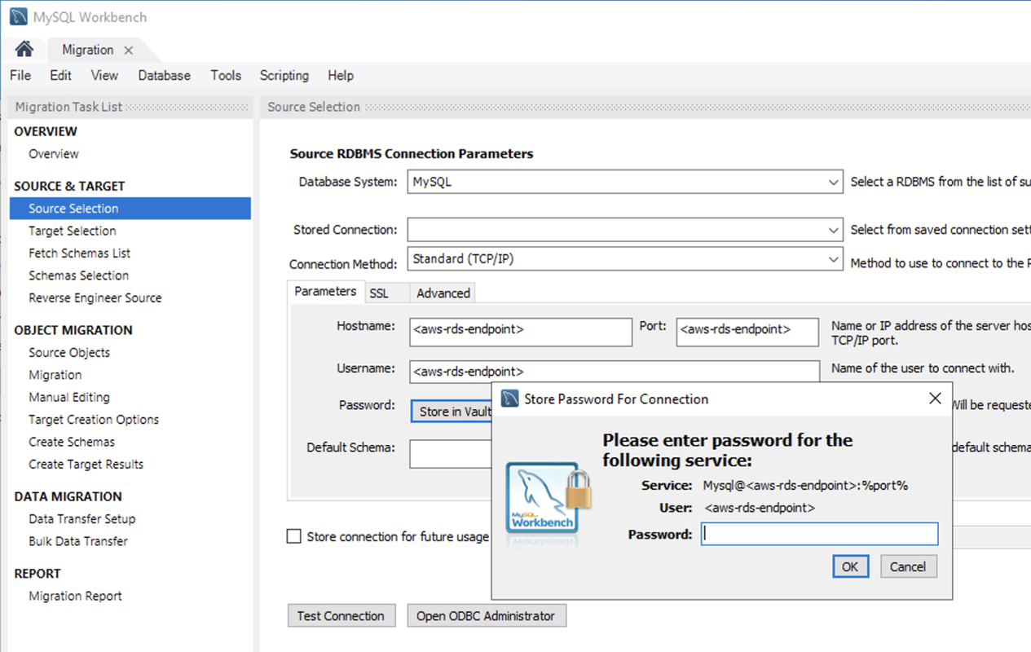Select Create Target Results task
Viewport: 1031px width, 652px height.
[x=86, y=464]
